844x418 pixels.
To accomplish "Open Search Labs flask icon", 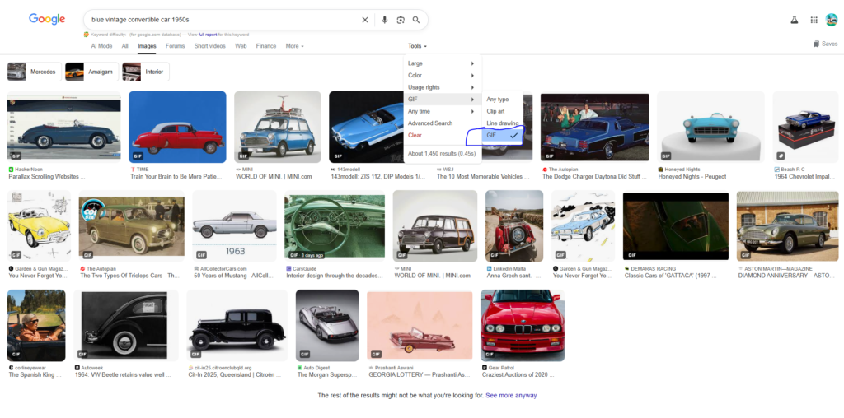I will click(794, 20).
